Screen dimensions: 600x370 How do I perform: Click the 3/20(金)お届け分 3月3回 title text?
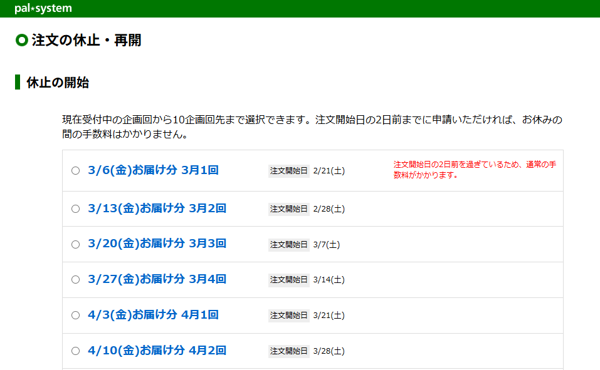(x=157, y=244)
